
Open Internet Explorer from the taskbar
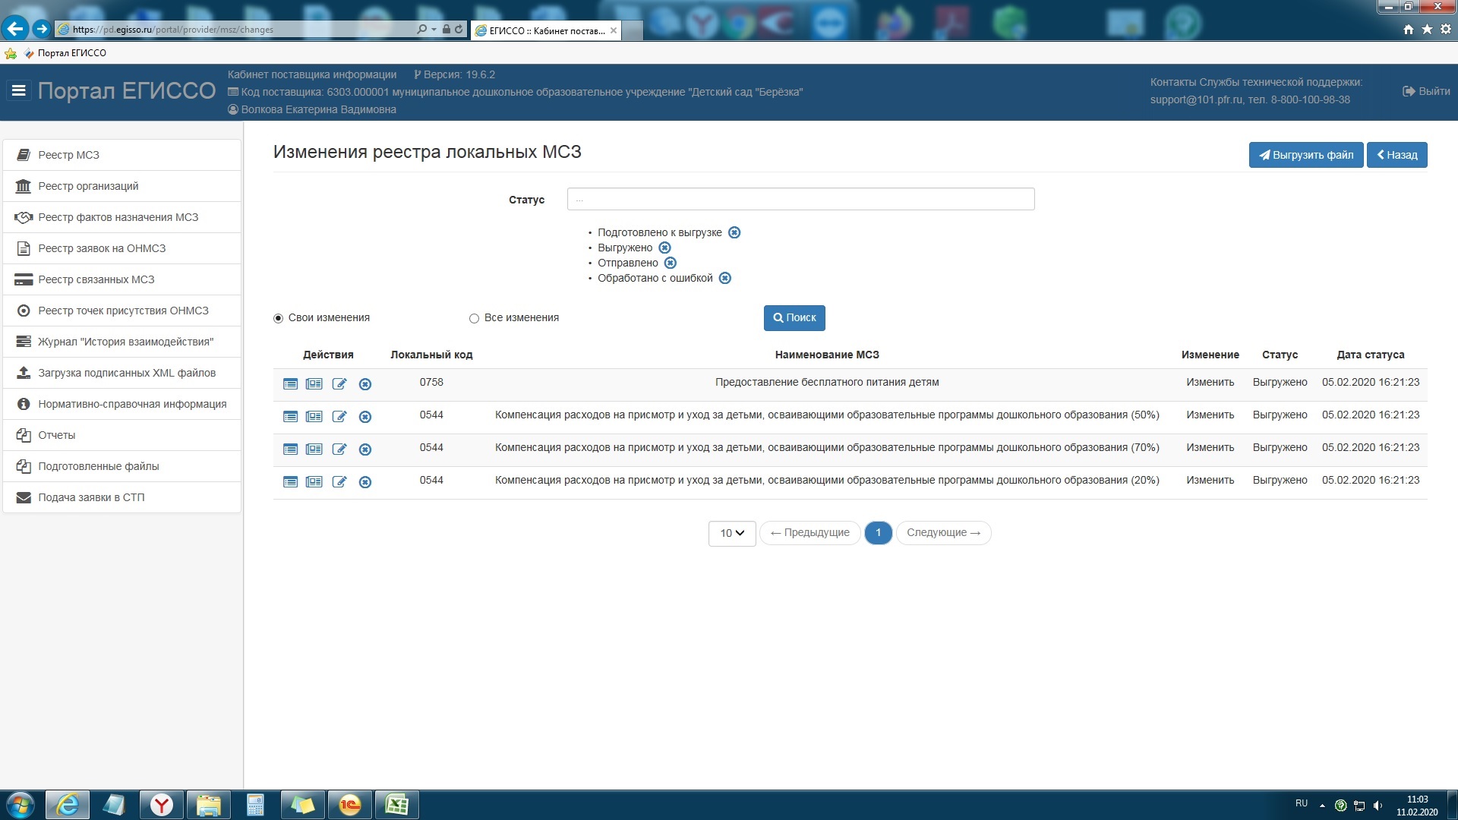[x=68, y=805]
